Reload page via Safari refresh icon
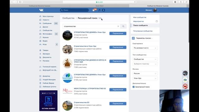This screenshot has height=112, width=199. [x=135, y=2]
